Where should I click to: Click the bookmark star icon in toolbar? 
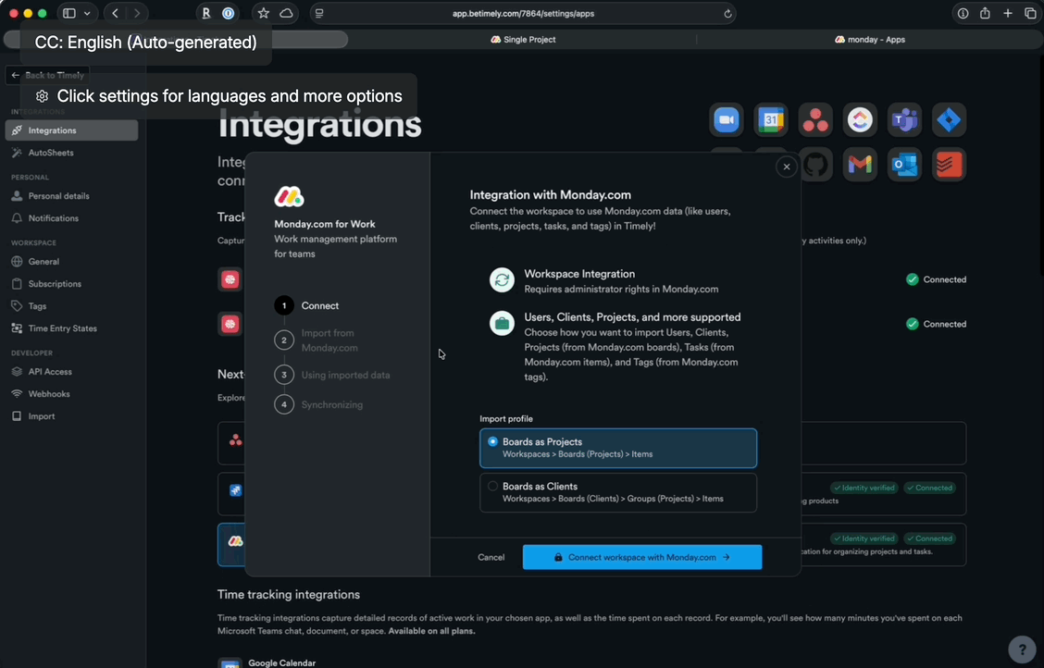point(264,13)
